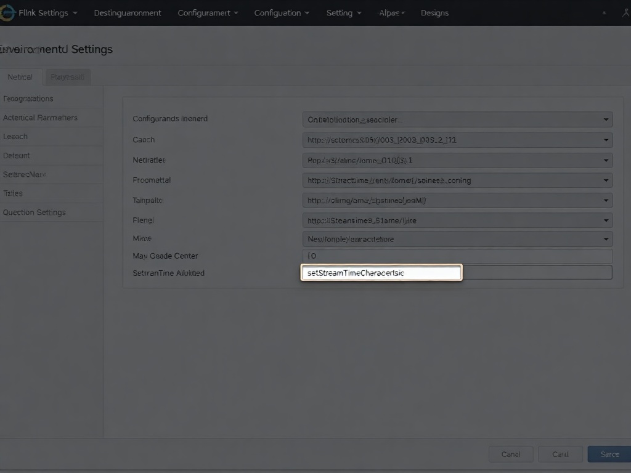
Task: Click the Sarce button
Action: (609, 454)
